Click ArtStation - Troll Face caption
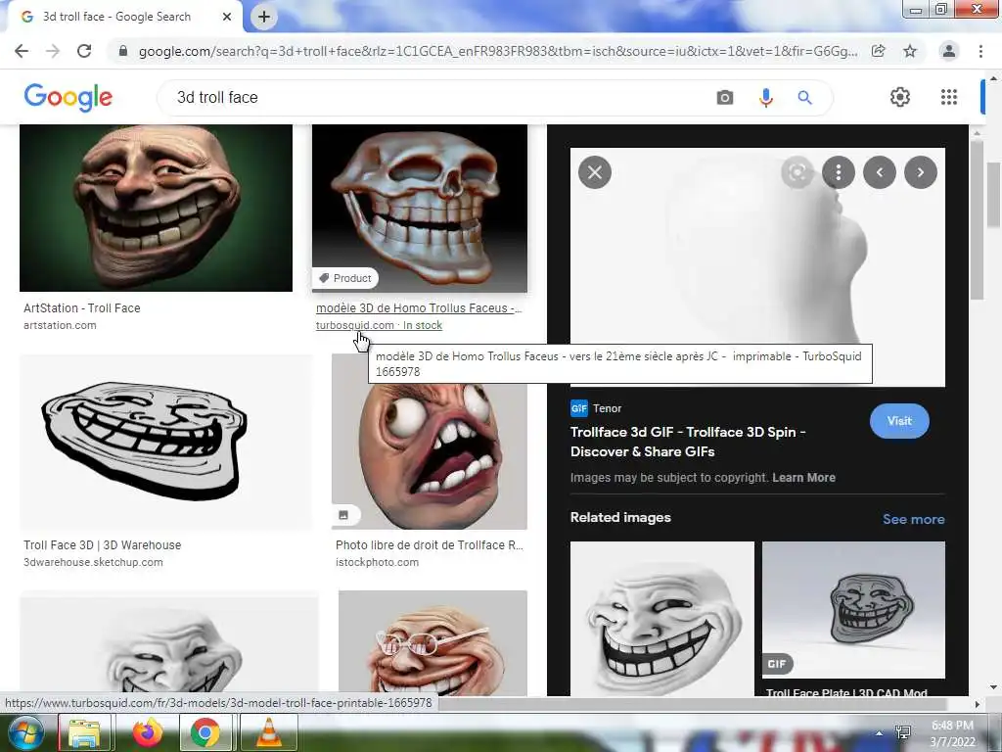Image resolution: width=1002 pixels, height=752 pixels. click(82, 308)
